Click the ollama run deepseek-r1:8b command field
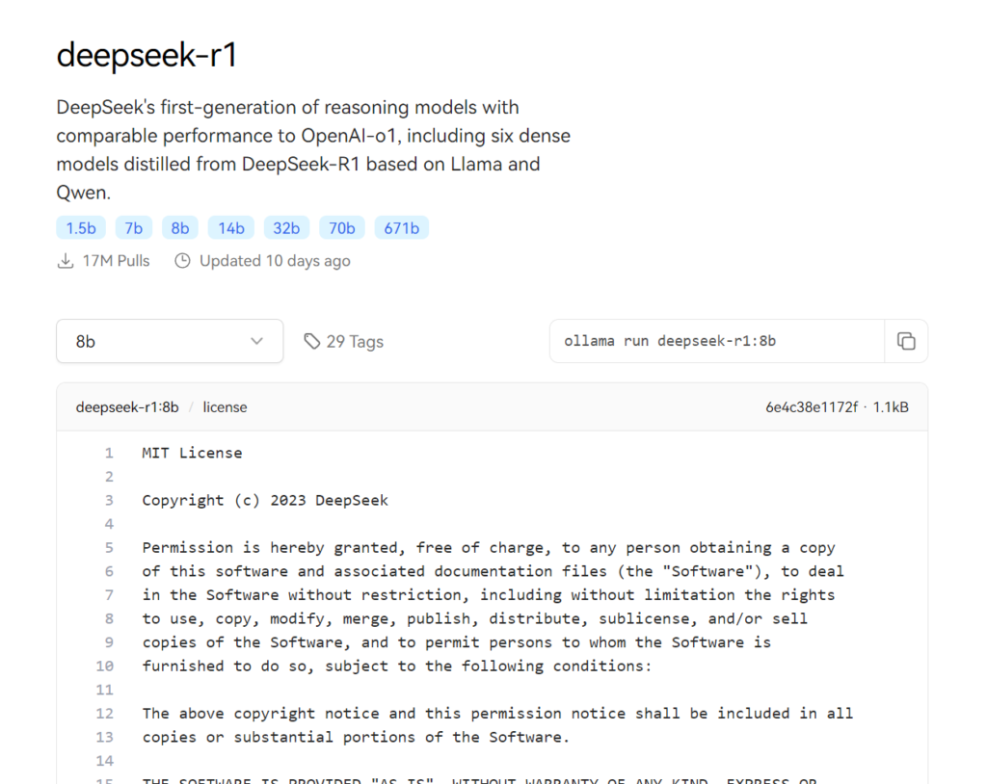The image size is (987, 784). pos(716,341)
